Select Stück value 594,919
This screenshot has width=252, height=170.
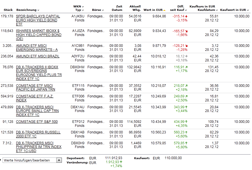point(7,96)
